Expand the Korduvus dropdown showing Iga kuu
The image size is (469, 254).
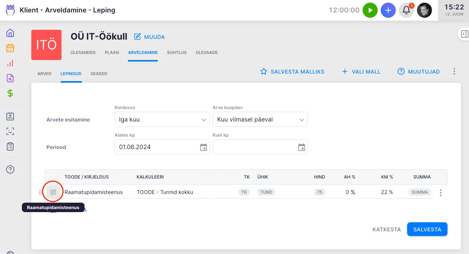[162, 120]
